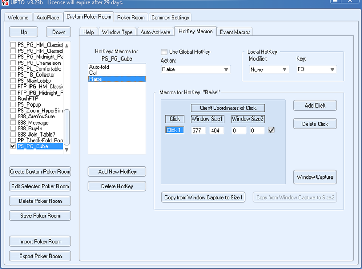Select the Custom Poker Room tab
Screen dimensions: 362x269
coord(88,17)
